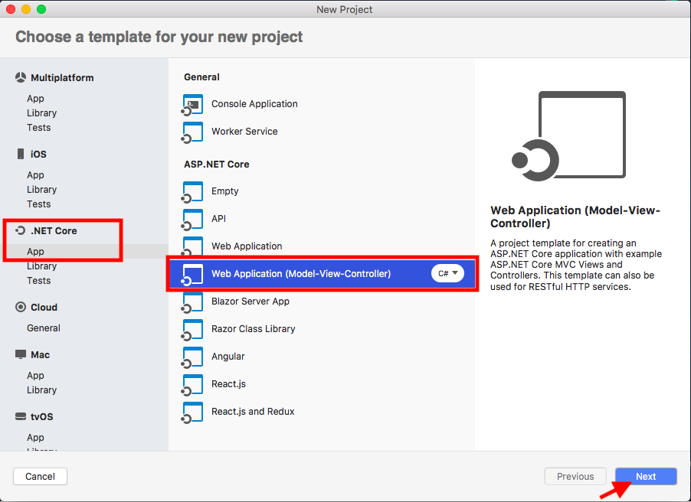Screen dimensions: 691x502
Task: Click the Web Application (Model-View-Controller) row label
Action: (x=301, y=274)
